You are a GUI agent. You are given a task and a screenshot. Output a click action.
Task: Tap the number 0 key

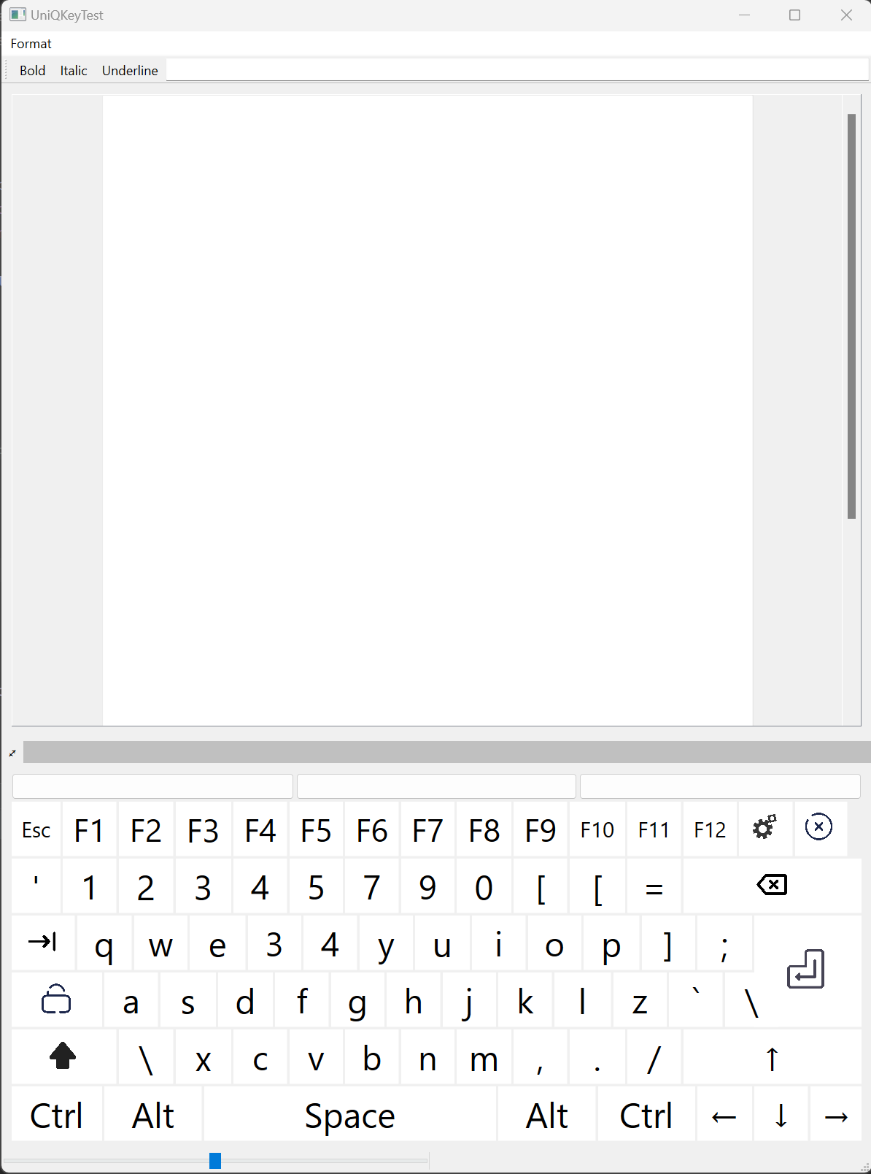point(484,886)
